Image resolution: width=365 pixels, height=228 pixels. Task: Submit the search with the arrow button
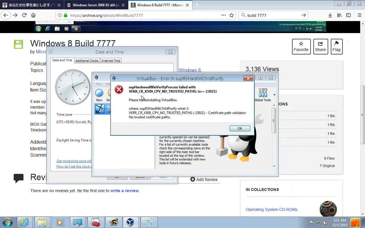[x=304, y=15]
